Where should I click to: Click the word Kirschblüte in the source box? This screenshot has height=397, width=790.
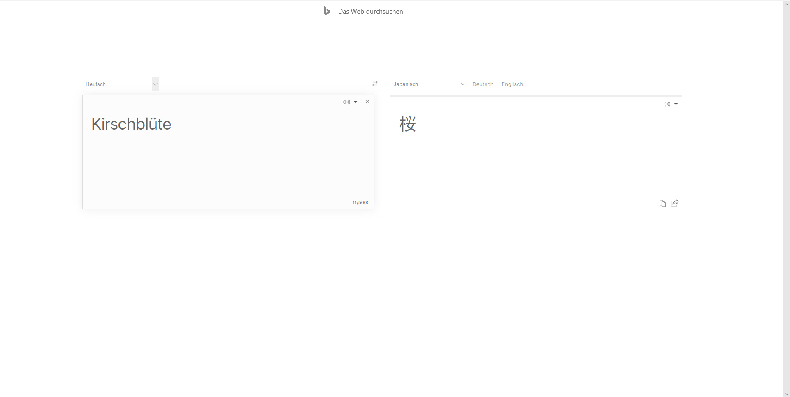click(131, 124)
